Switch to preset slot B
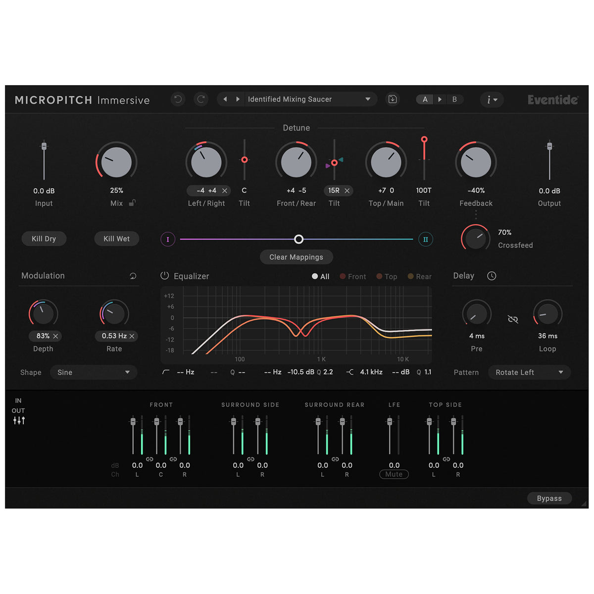 click(x=454, y=99)
